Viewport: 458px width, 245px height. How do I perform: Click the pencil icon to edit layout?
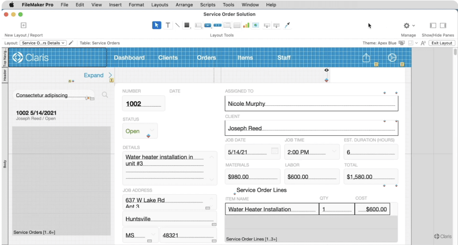click(x=71, y=43)
